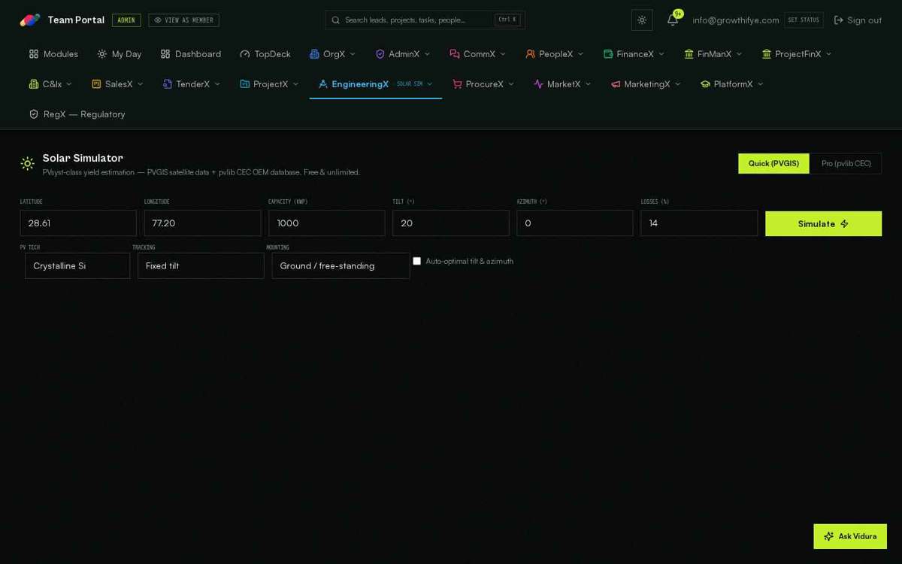The image size is (902, 564).
Task: Run the Simulate button
Action: [823, 223]
